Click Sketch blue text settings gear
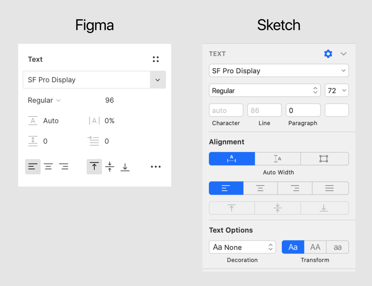 (x=328, y=54)
